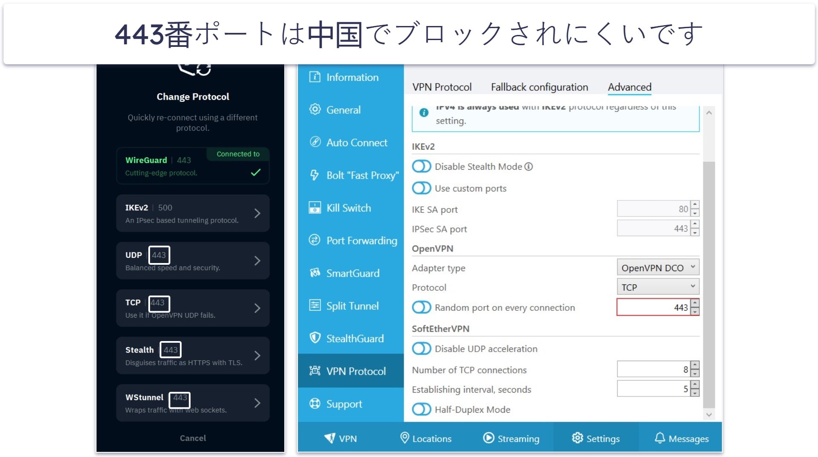Click the Streaming play icon

[x=488, y=438]
